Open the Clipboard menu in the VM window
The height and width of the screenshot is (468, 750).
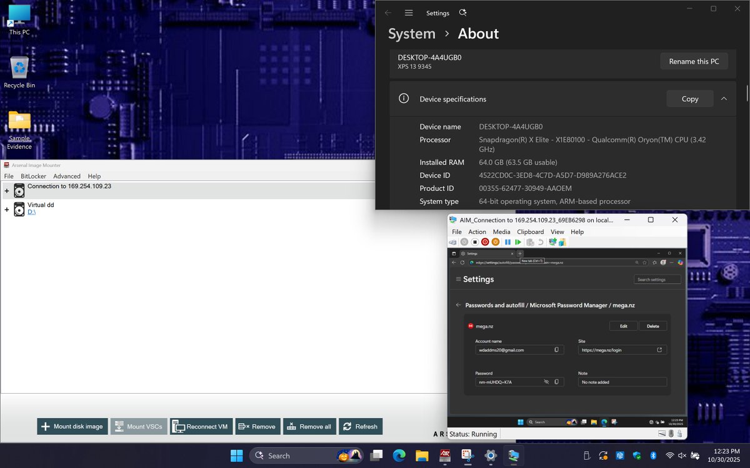pyautogui.click(x=530, y=232)
